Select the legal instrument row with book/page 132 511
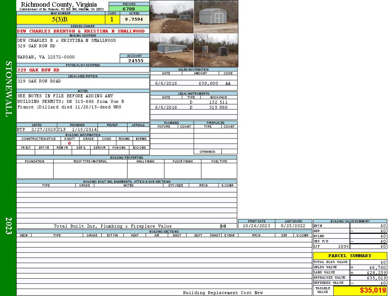This screenshot has width=388, height=296. tap(193, 102)
